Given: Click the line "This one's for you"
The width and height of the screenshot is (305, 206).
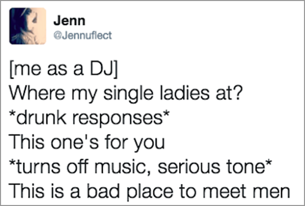Looking at the screenshot, I should [87, 143].
